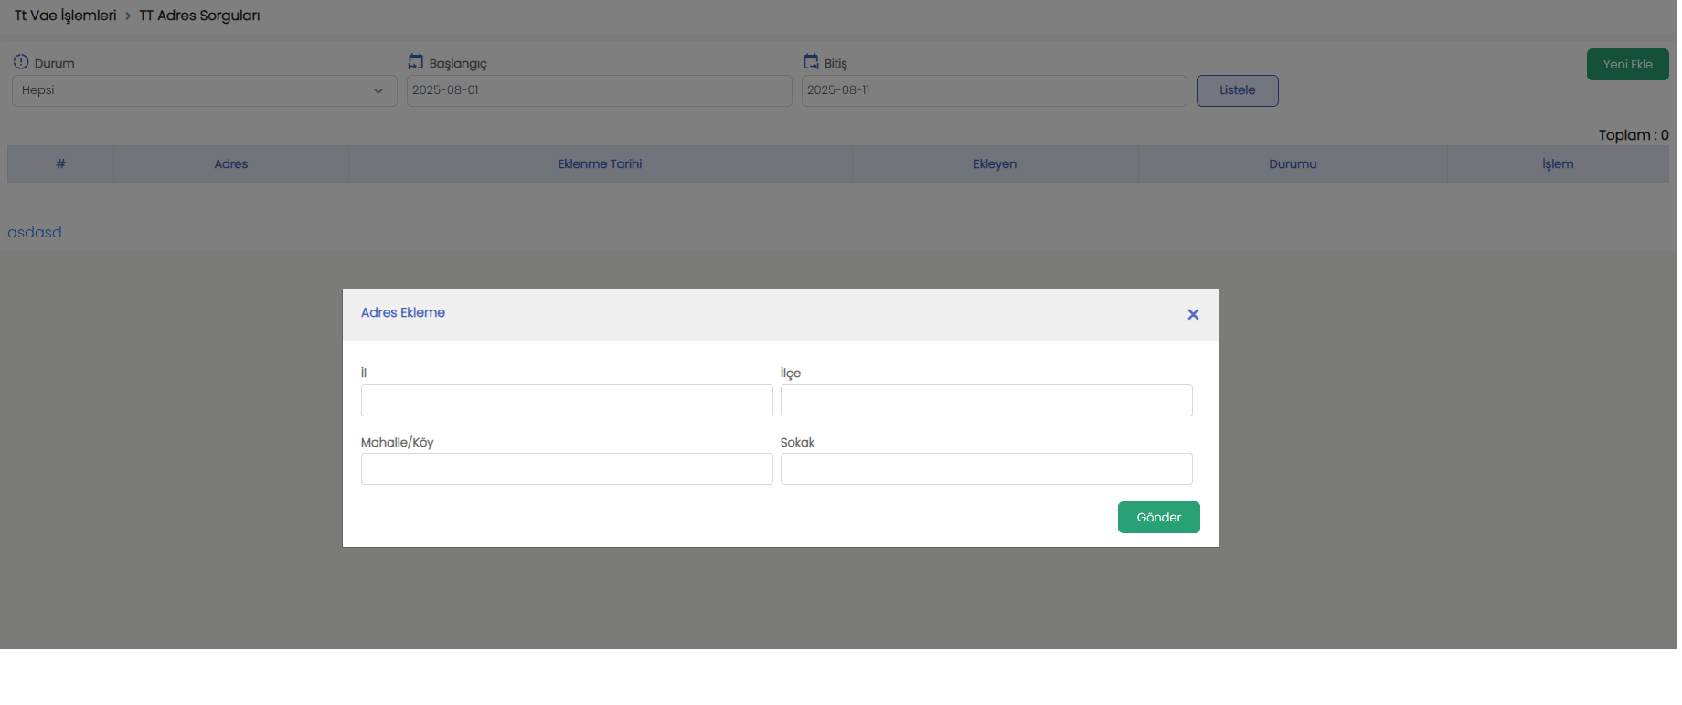1682x705 pixels.
Task: Expand the Hepsi dropdown chevron arrow
Action: (x=378, y=91)
